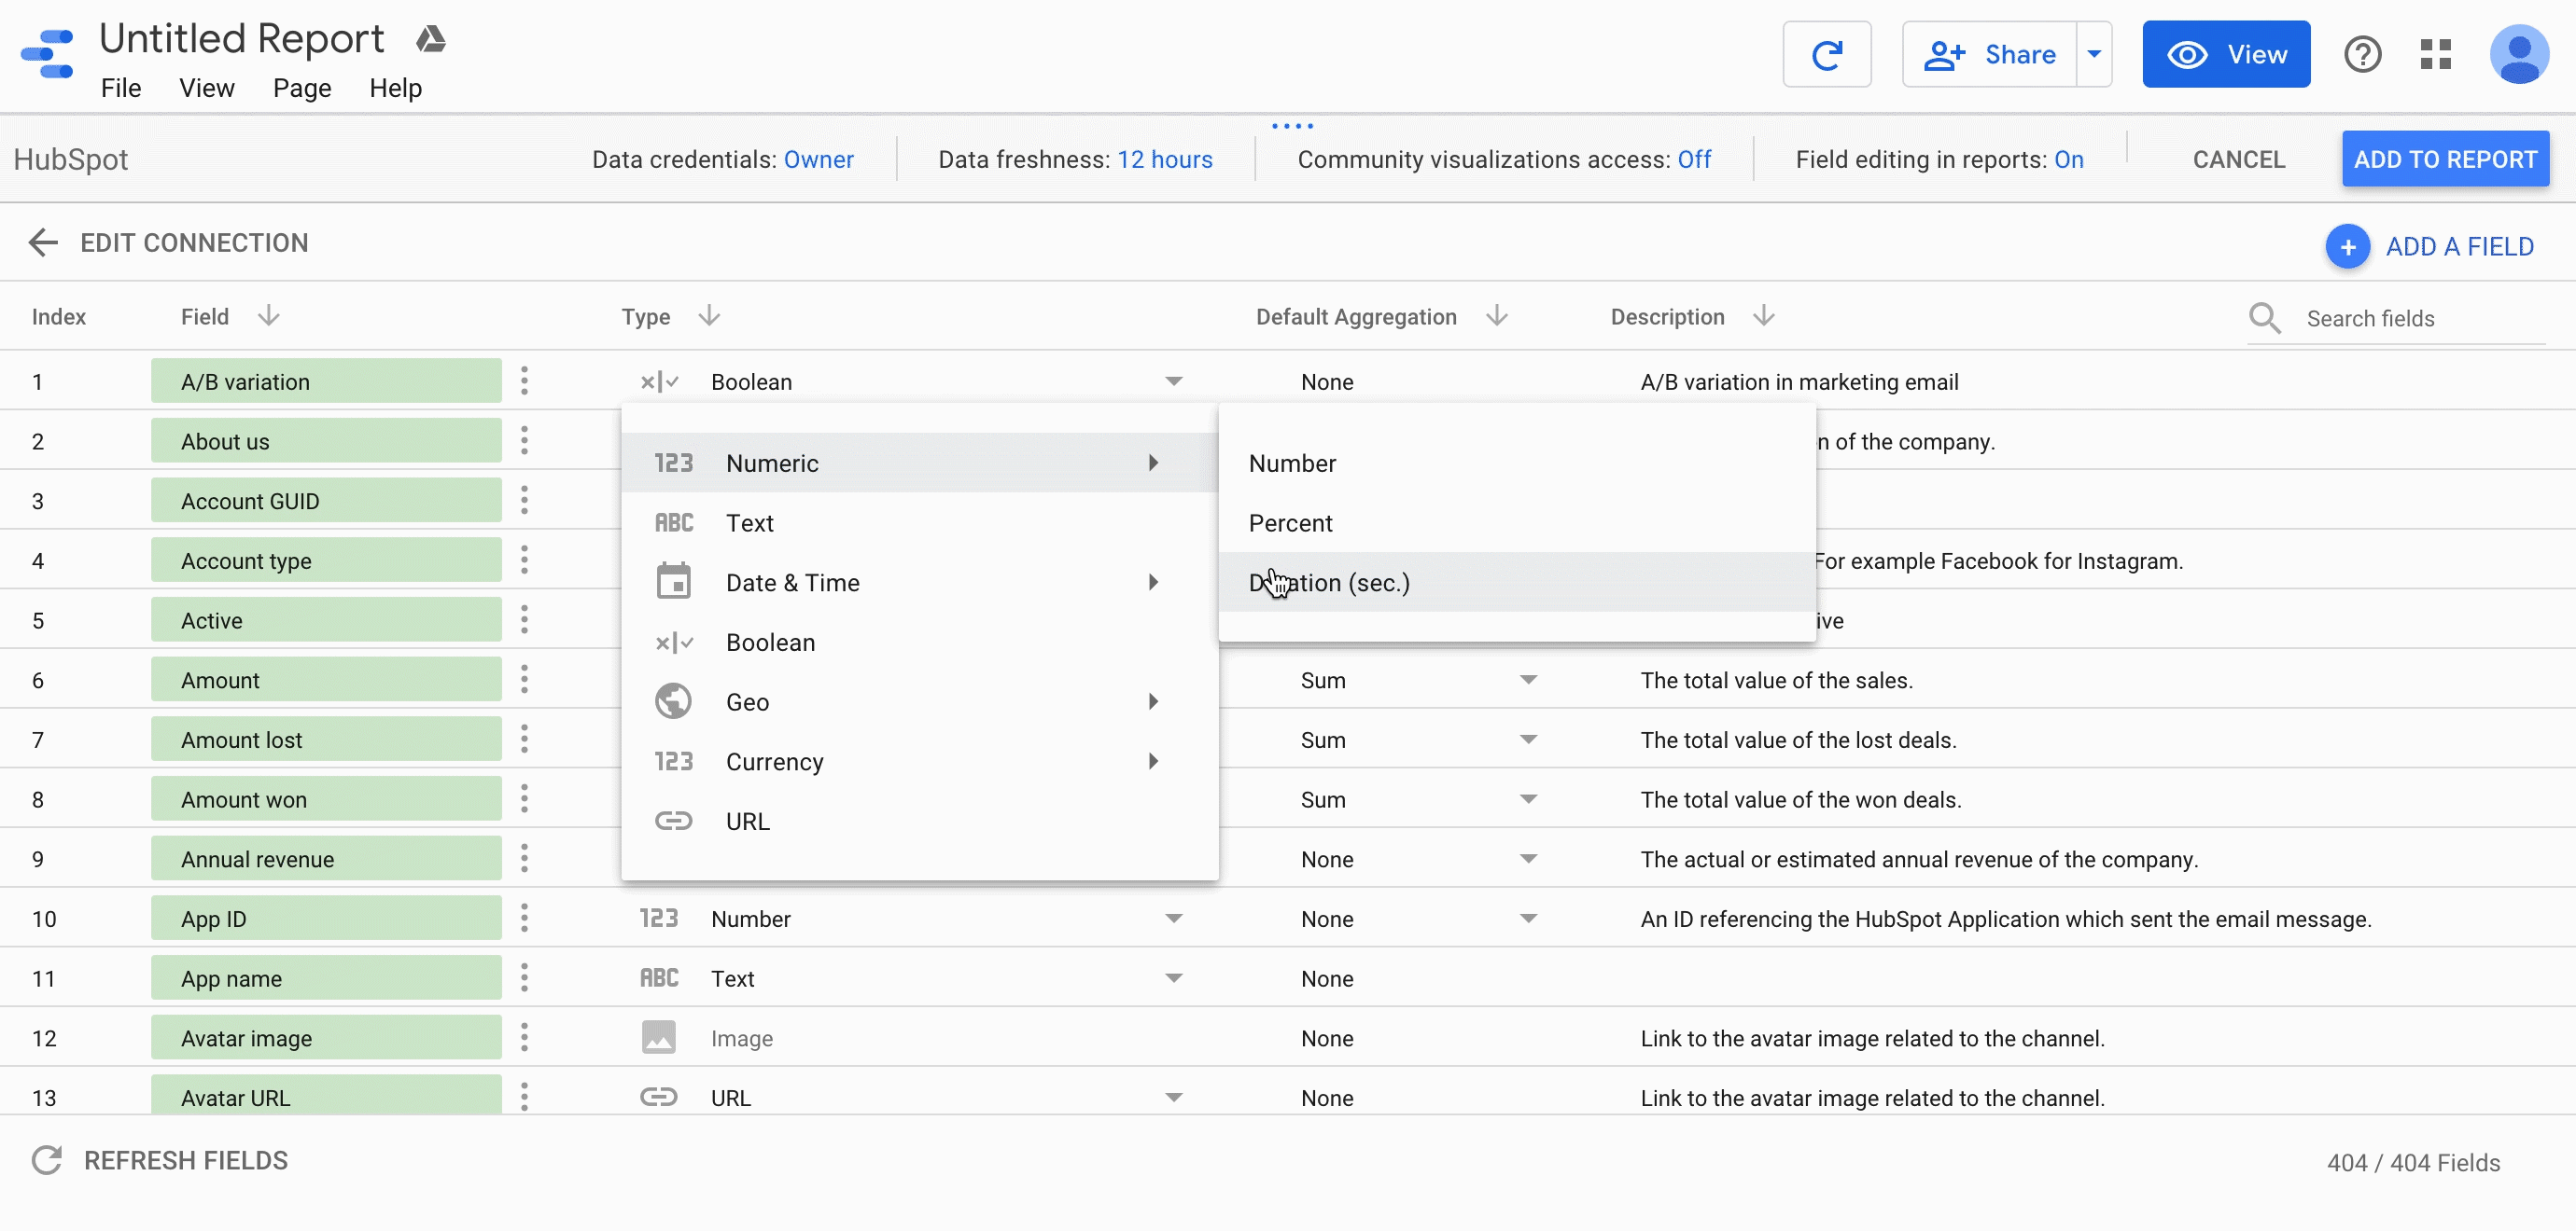This screenshot has height=1231, width=2576.
Task: Sort by Type column arrow
Action: pos(709,316)
